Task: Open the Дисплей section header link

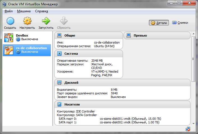Action: (71, 83)
